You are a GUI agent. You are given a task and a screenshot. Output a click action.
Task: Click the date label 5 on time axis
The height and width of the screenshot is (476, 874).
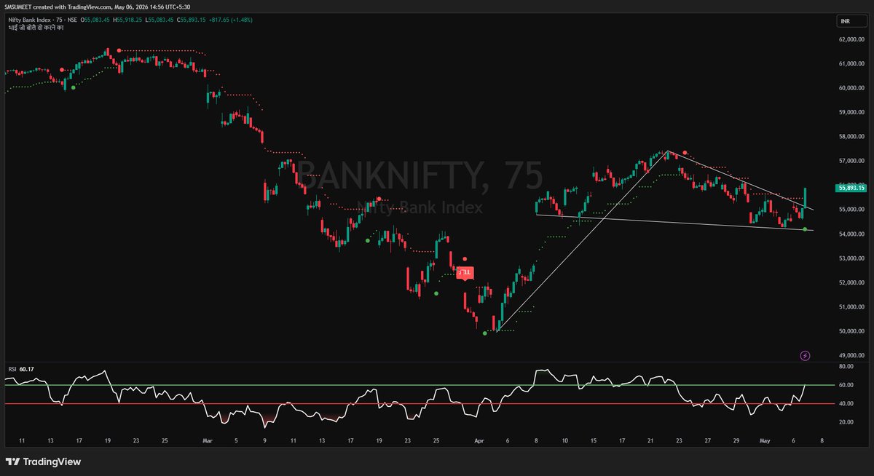tap(236, 441)
